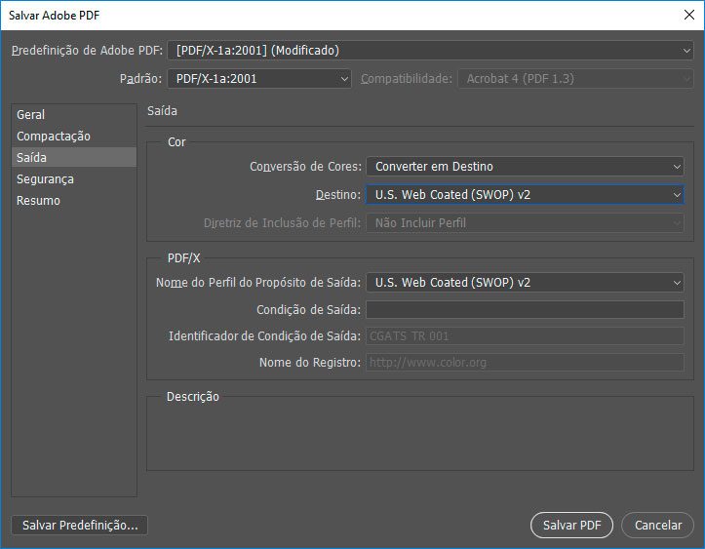Expand the Destino color profile dropdown
The width and height of the screenshot is (705, 549).
[525, 195]
